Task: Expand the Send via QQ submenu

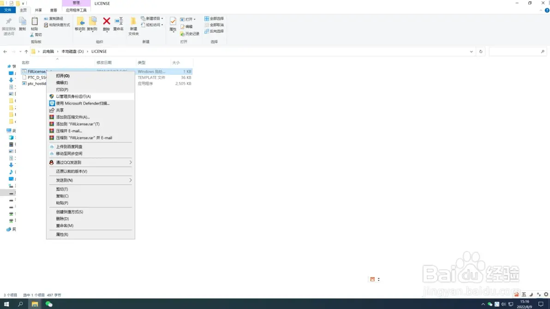Action: coord(90,162)
